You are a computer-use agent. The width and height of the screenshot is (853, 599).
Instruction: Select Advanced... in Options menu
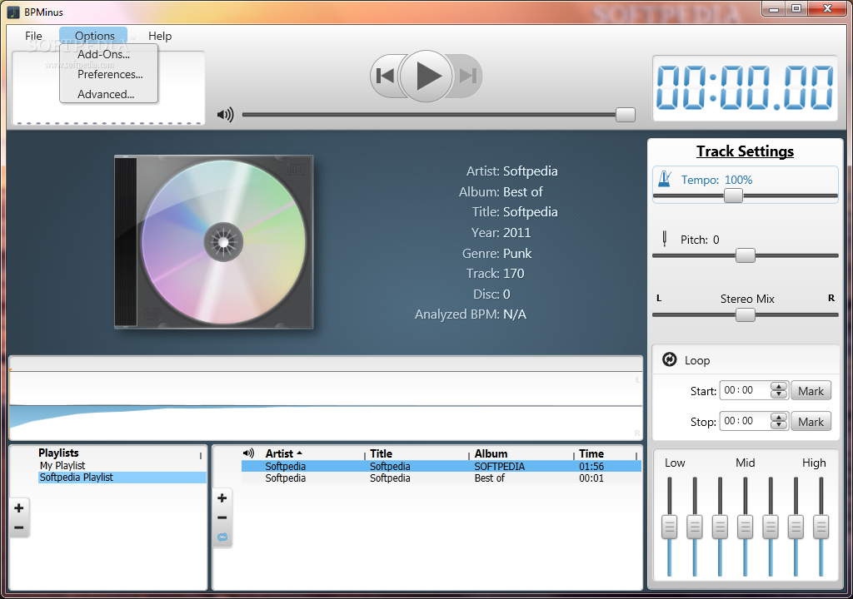coord(106,94)
